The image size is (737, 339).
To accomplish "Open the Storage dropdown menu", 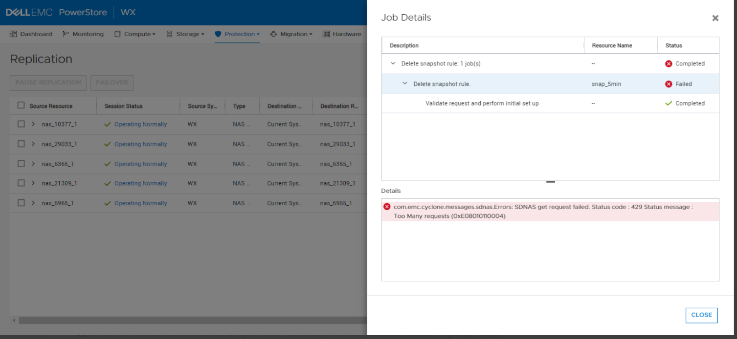I will [185, 34].
